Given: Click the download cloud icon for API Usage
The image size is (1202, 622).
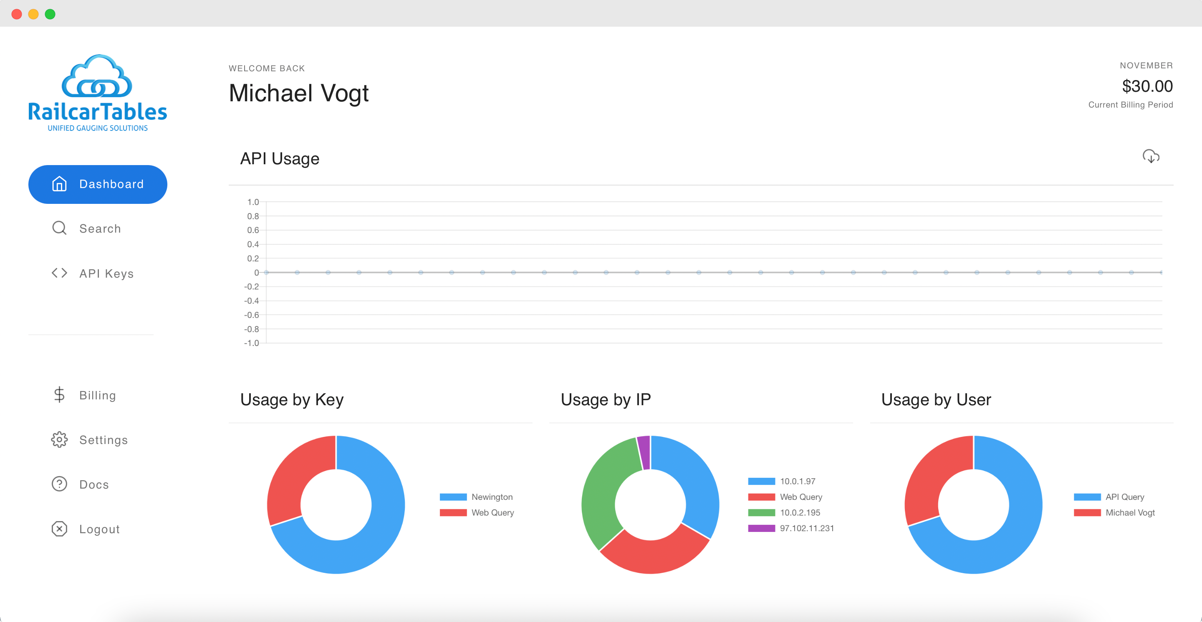Looking at the screenshot, I should [1151, 157].
